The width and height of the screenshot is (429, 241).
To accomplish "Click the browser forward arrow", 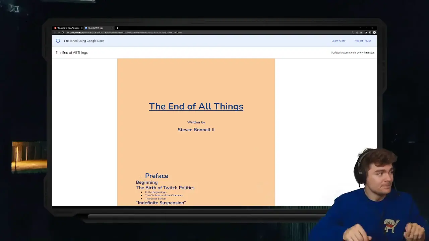I will [x=59, y=32].
